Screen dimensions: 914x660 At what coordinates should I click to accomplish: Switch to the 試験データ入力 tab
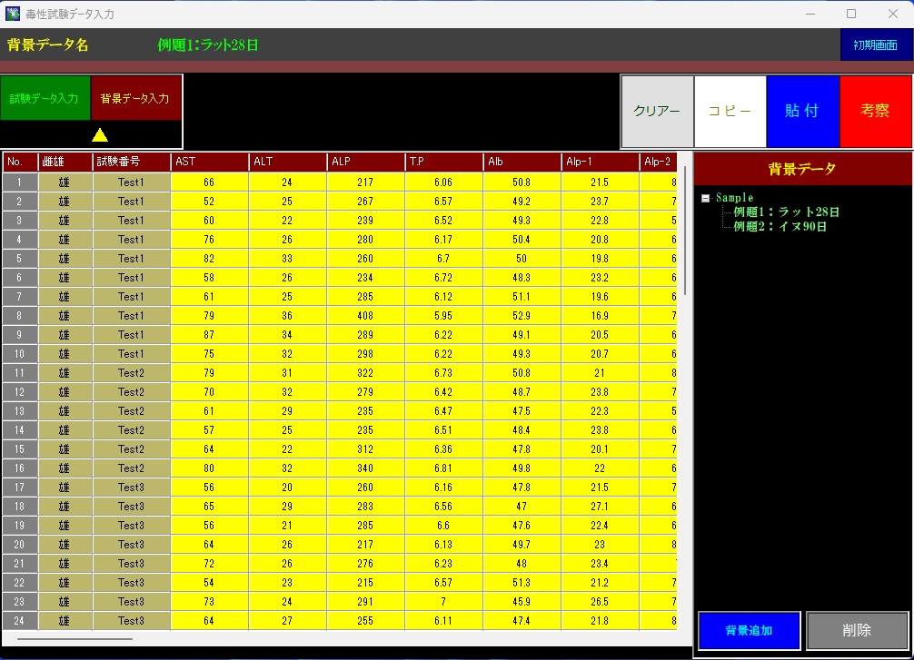[45, 98]
